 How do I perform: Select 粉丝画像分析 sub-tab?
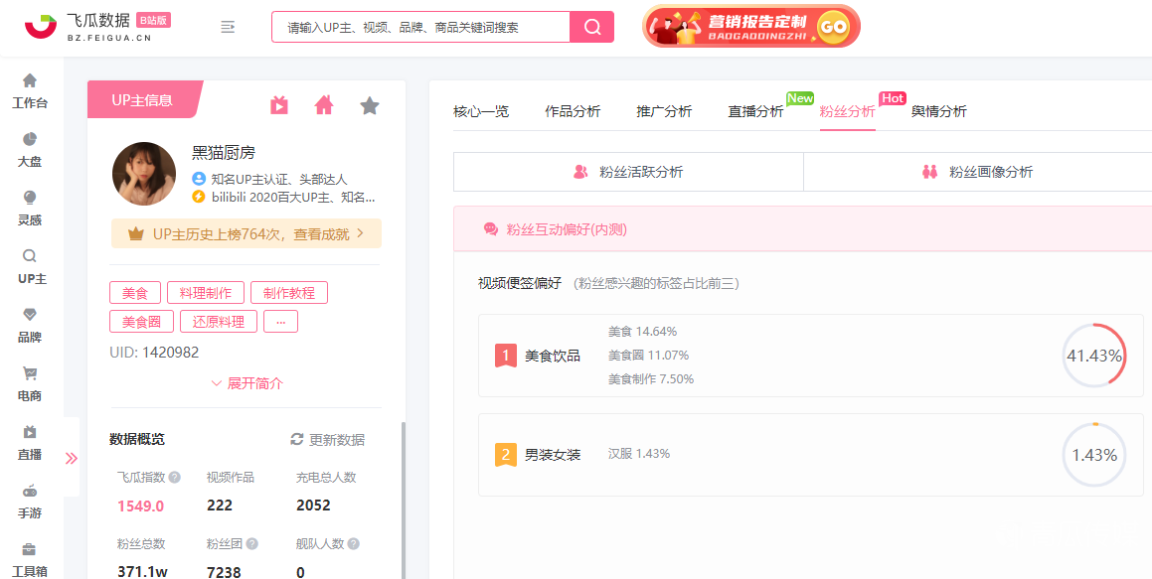(x=978, y=172)
